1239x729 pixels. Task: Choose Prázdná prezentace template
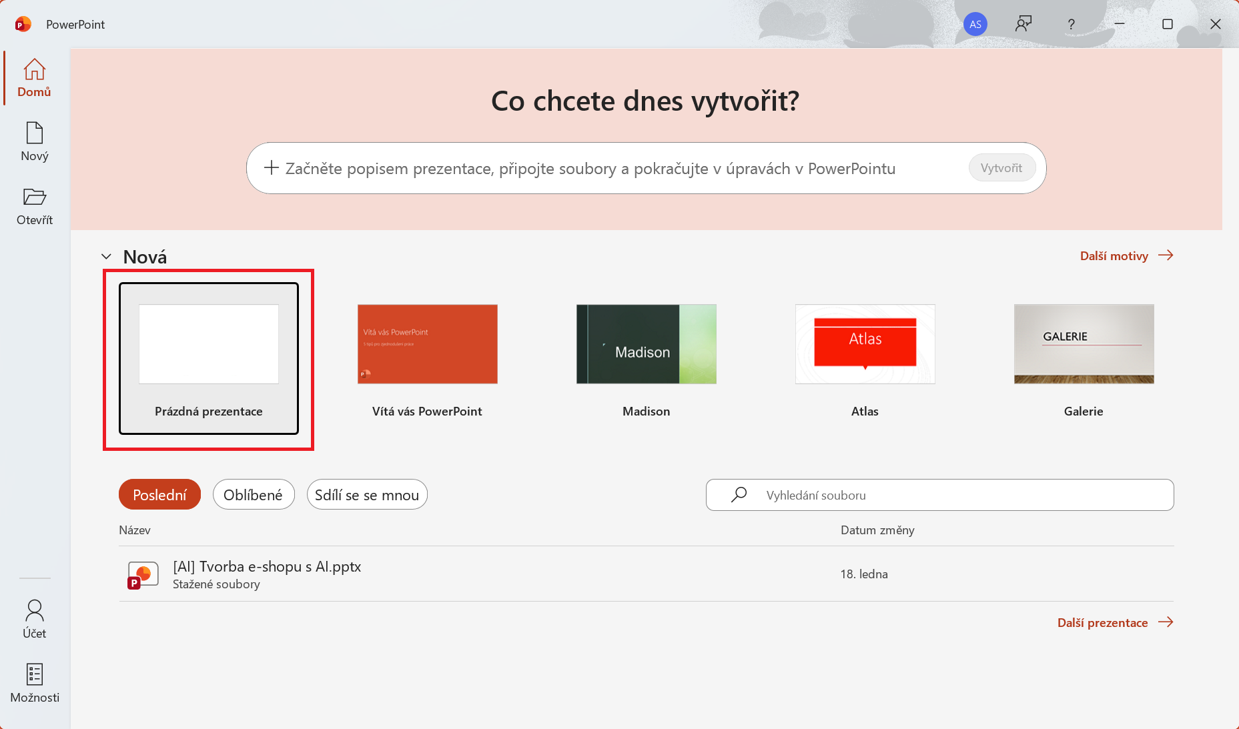coord(209,358)
